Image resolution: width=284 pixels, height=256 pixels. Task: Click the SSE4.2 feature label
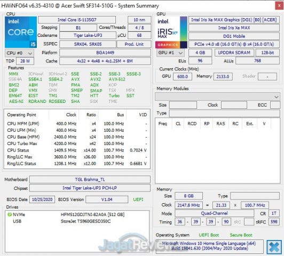tap(56, 79)
